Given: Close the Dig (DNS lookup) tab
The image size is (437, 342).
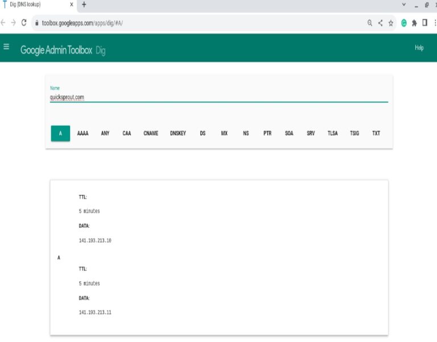Looking at the screenshot, I should [72, 5].
